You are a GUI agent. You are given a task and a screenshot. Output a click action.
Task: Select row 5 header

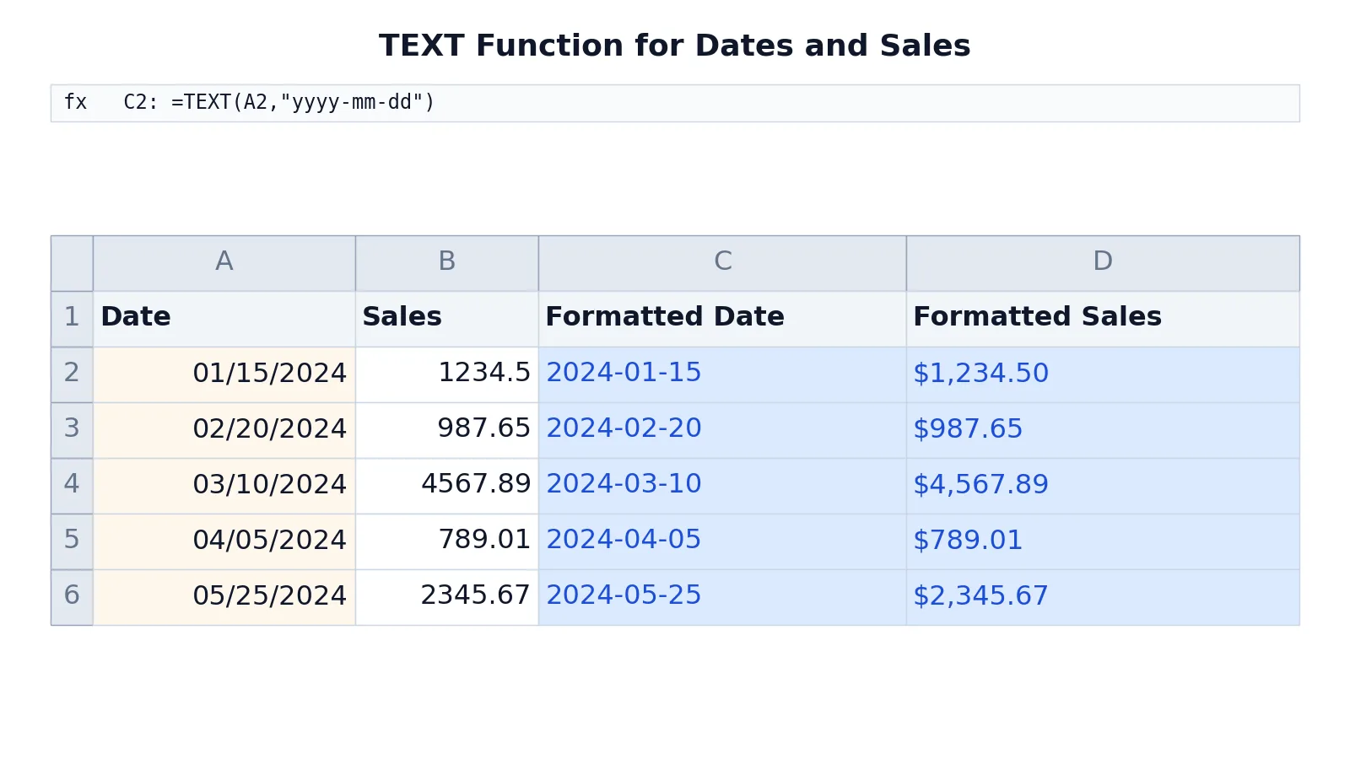(72, 541)
